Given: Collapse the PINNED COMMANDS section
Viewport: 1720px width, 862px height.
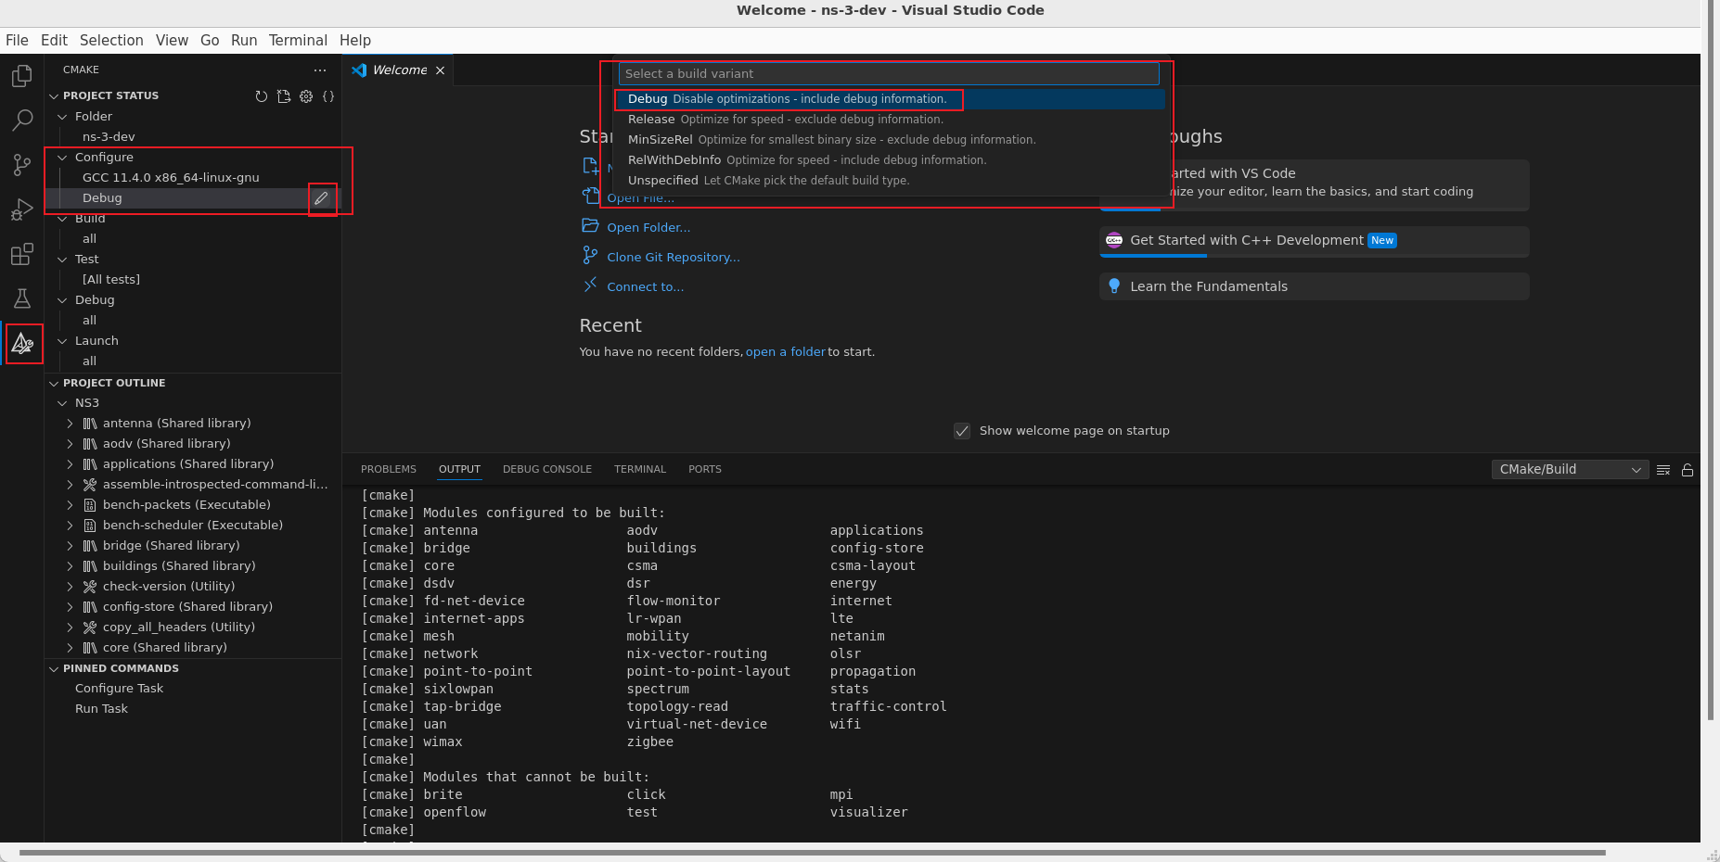Looking at the screenshot, I should [54, 669].
